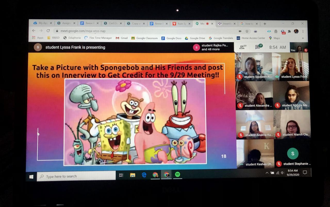Open the Google Docs bookmark
Image resolution: width=330 pixels, height=207 pixels.
point(171,38)
